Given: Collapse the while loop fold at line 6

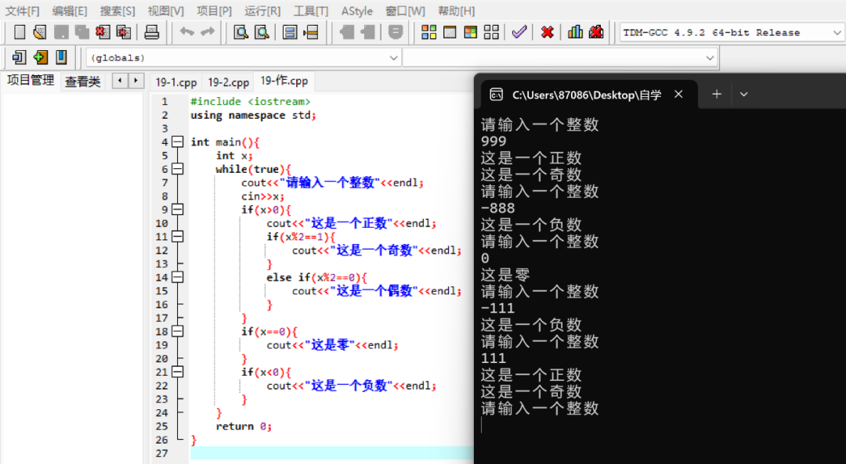Looking at the screenshot, I should pyautogui.click(x=178, y=169).
